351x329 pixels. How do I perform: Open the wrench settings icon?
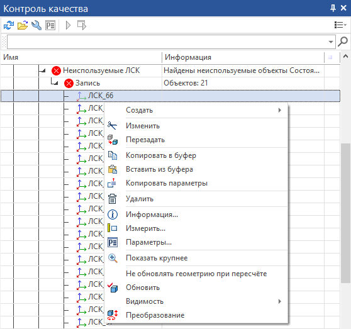tap(36, 25)
